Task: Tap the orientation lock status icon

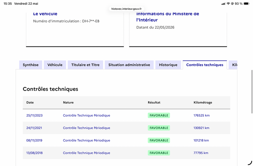Action: (232, 3)
